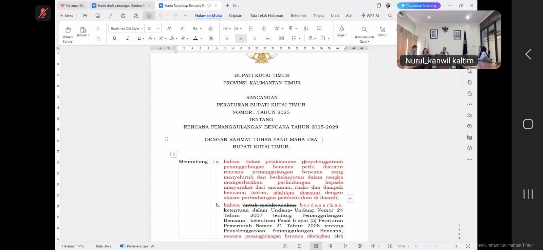543x250 pixels.
Task: Open Tata Letak Halaman tab
Action: pos(266,16)
